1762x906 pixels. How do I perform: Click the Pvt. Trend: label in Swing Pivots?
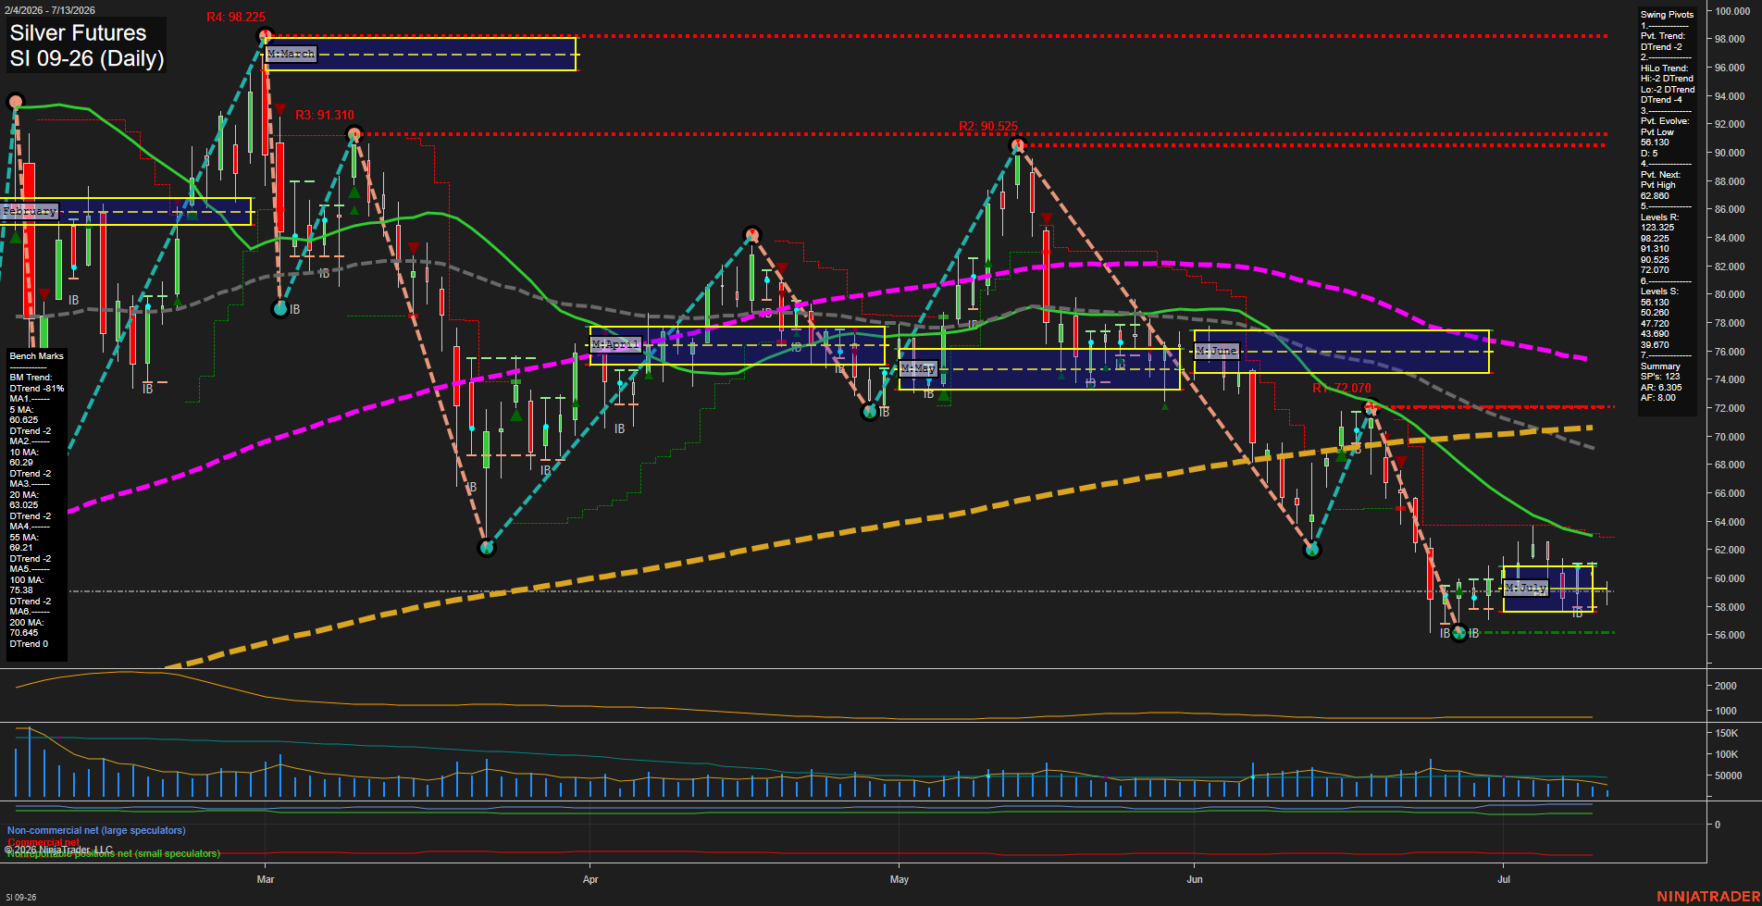1663,36
